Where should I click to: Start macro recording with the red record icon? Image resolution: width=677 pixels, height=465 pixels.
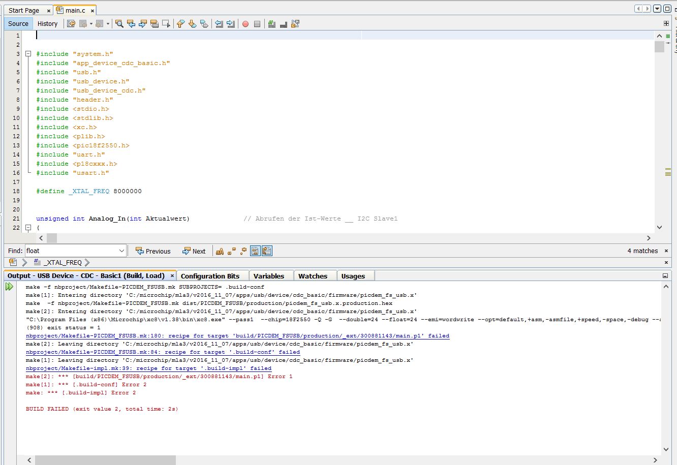click(x=244, y=23)
